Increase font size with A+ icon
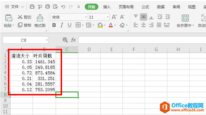The width and height of the screenshot is (206, 115). click(x=114, y=17)
